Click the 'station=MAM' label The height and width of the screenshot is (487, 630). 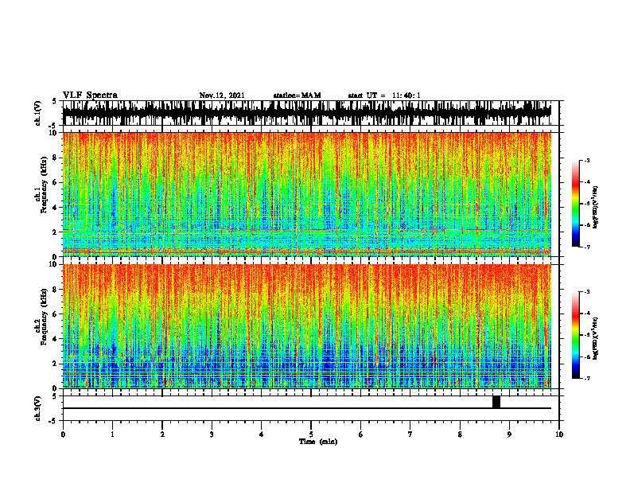(x=297, y=95)
